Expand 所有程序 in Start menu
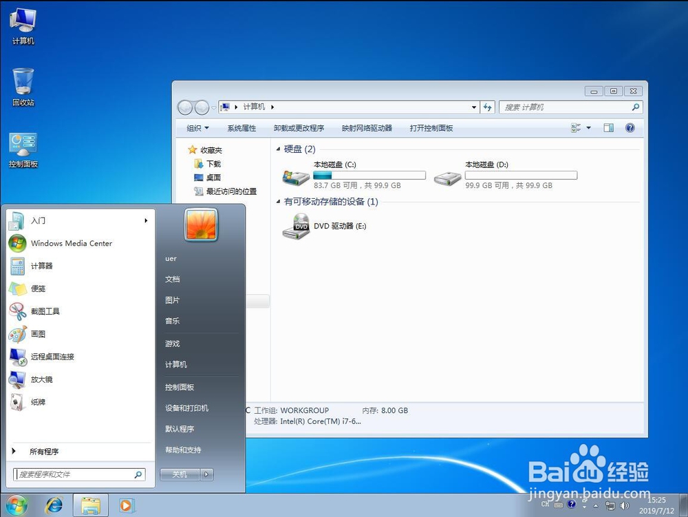 click(79, 451)
